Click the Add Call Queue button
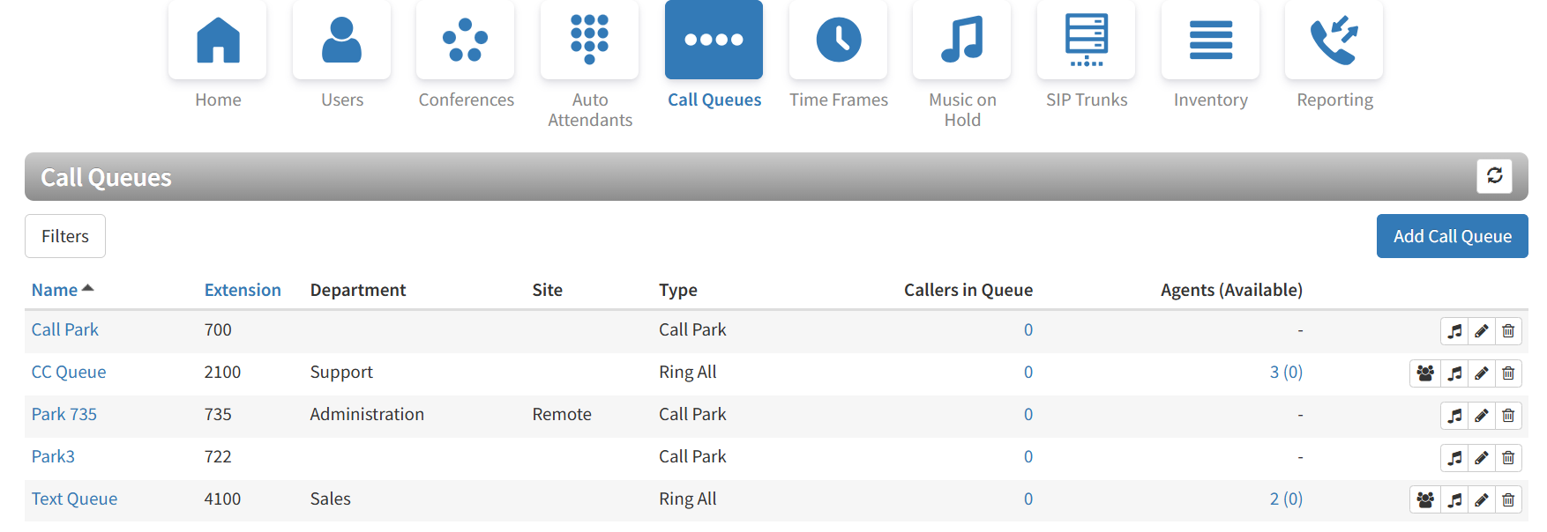The width and height of the screenshot is (1547, 532). point(1452,236)
